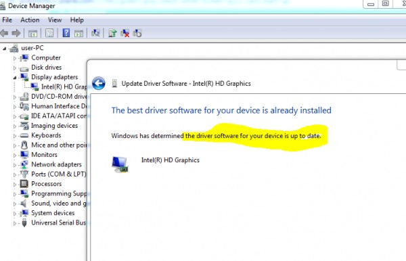Screen dimensions: 406x261
Task: Expand the Computer node arrow
Action: coord(15,58)
